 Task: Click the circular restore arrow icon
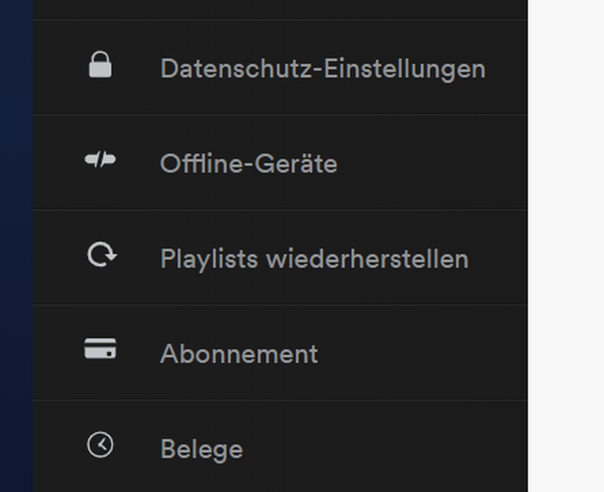(x=101, y=255)
